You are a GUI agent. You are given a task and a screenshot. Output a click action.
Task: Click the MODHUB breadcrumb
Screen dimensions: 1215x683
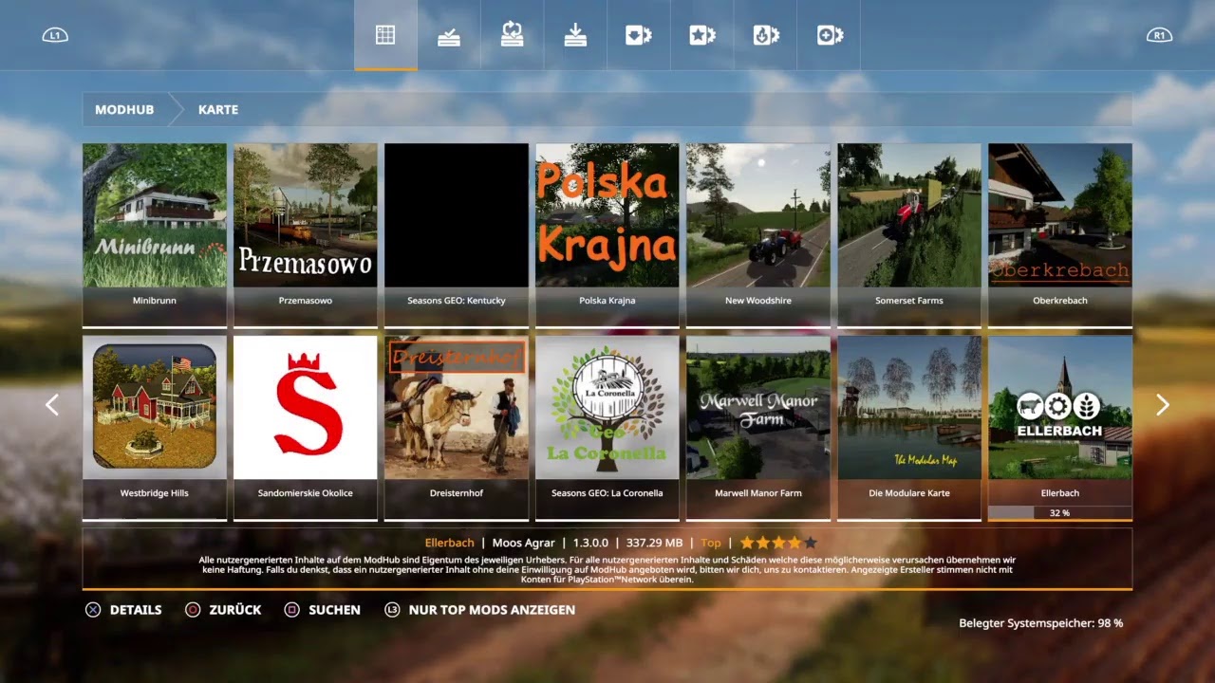coord(124,110)
